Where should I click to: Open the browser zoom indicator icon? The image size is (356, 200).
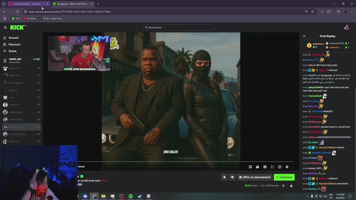point(306,12)
